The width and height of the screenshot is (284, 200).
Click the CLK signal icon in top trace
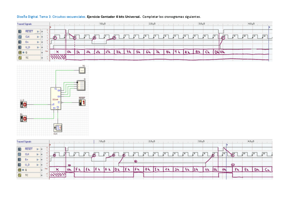point(20,37)
